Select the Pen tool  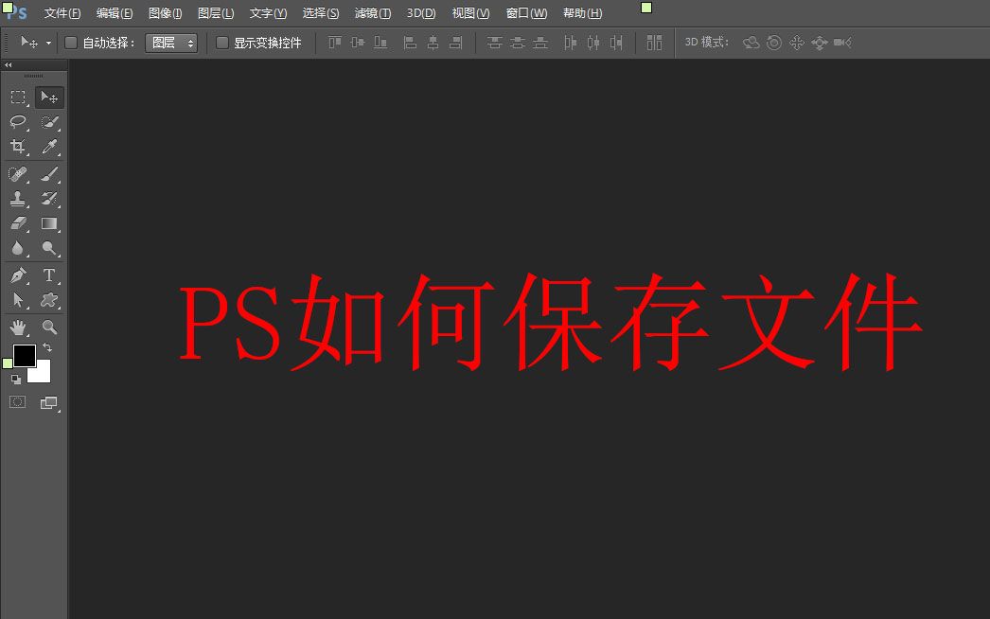(17, 275)
